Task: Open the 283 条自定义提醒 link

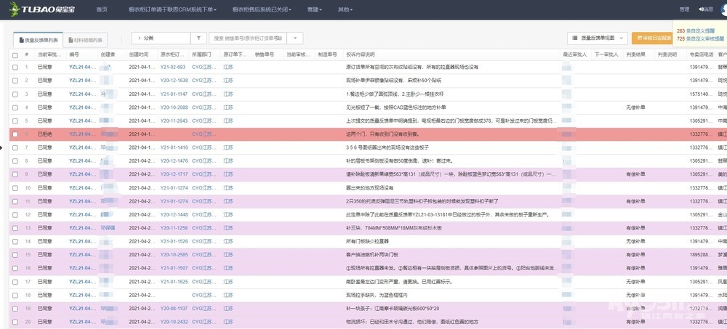Action: coord(699,31)
